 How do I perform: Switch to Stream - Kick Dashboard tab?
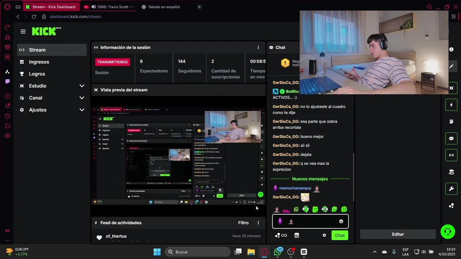tap(51, 7)
